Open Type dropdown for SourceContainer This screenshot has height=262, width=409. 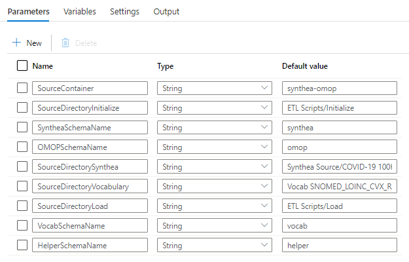point(215,88)
